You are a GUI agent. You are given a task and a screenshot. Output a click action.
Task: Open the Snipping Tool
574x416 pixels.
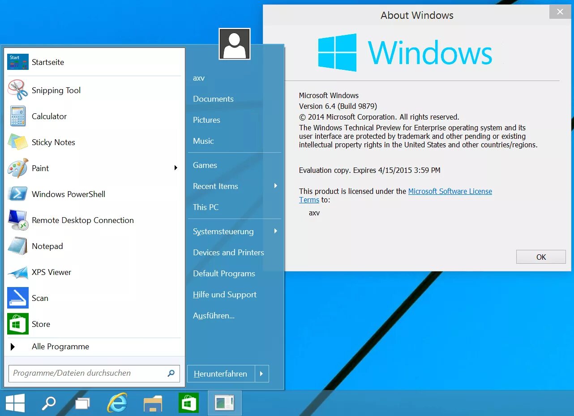coord(56,90)
